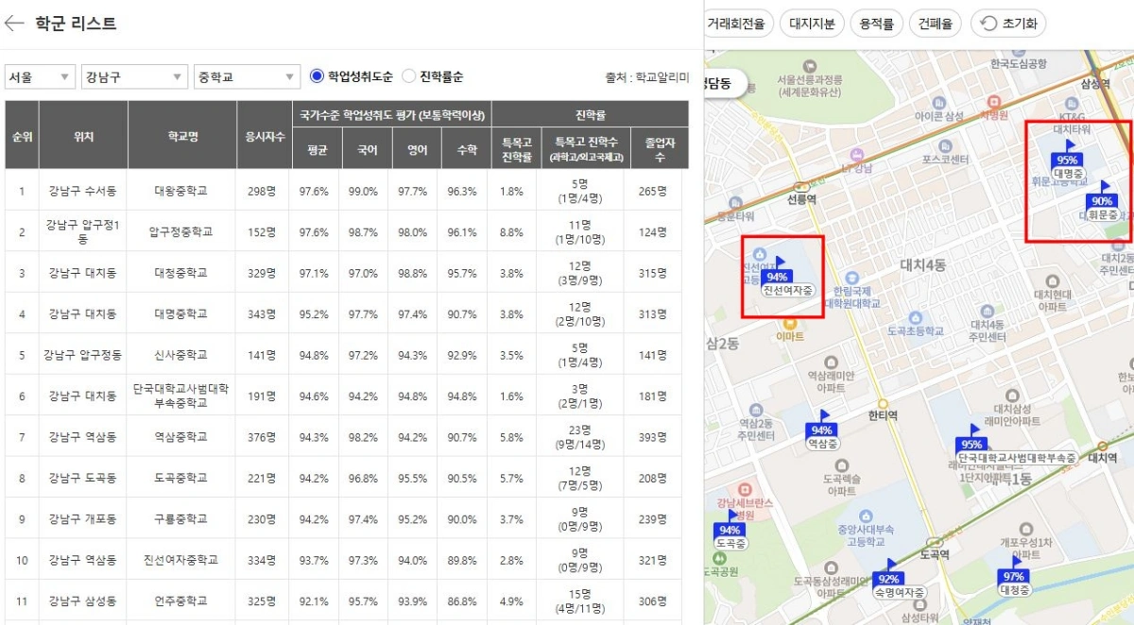Screen dimensions: 1134x625
Task: Go back using the arrow beside 학군 리스트
Action: pos(14,24)
